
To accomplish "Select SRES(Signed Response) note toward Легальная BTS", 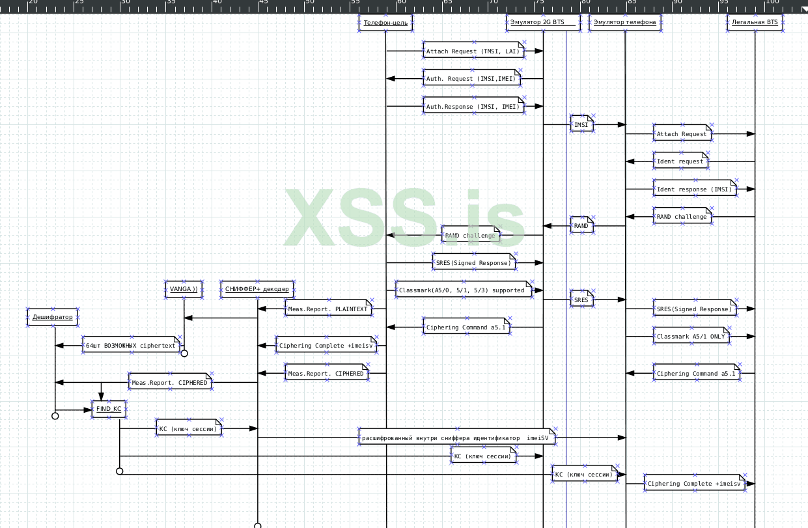I will (695, 309).
